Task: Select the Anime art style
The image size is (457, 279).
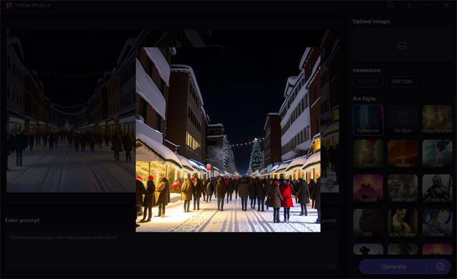Action: coord(437,224)
